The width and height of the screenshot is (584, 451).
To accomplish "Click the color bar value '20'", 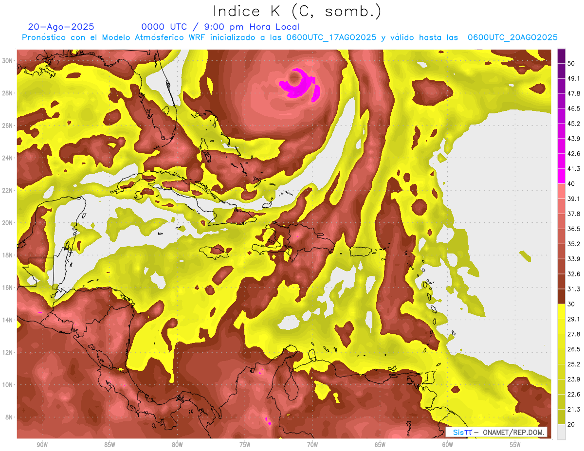I will [571, 424].
